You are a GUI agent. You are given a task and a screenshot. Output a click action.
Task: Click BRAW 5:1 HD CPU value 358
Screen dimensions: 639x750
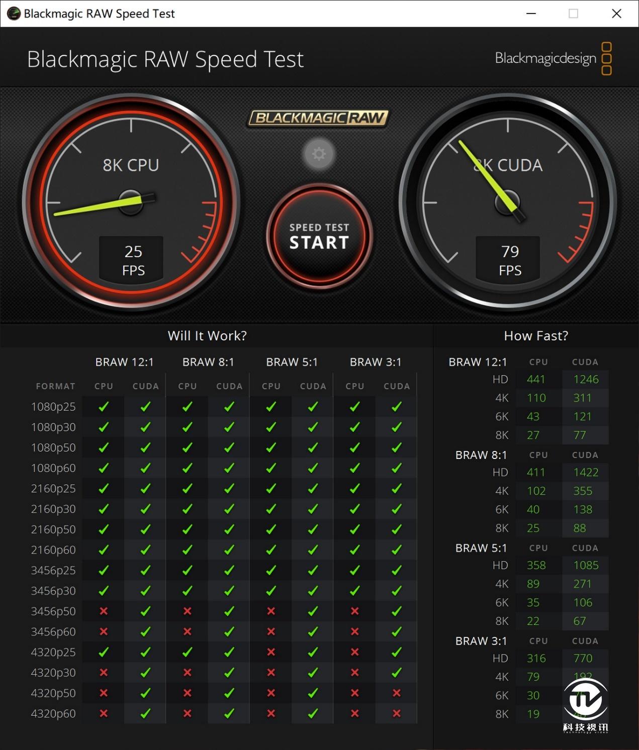click(536, 566)
